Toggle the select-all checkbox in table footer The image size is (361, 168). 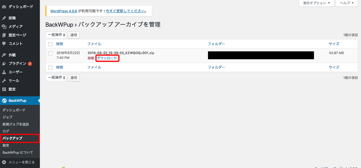coord(51,67)
